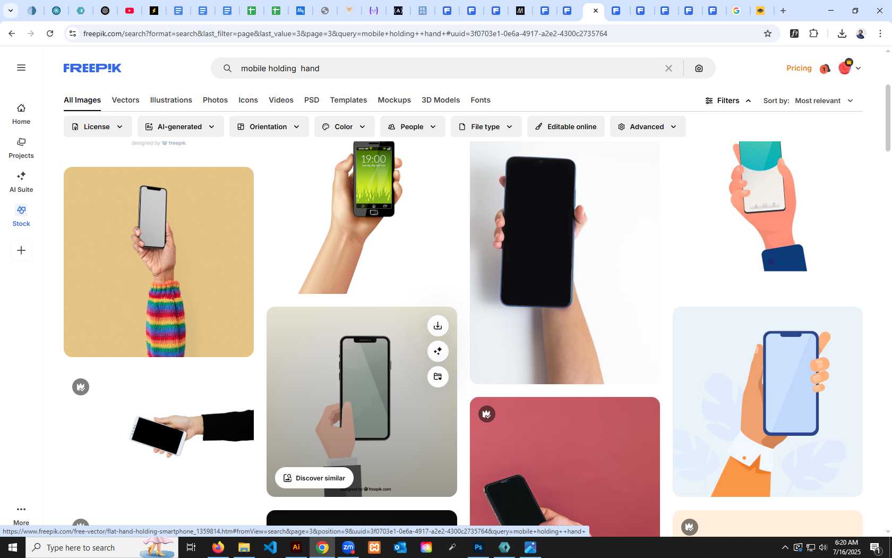Toggle the Editable online filter
This screenshot has width=892, height=558.
pyautogui.click(x=566, y=126)
